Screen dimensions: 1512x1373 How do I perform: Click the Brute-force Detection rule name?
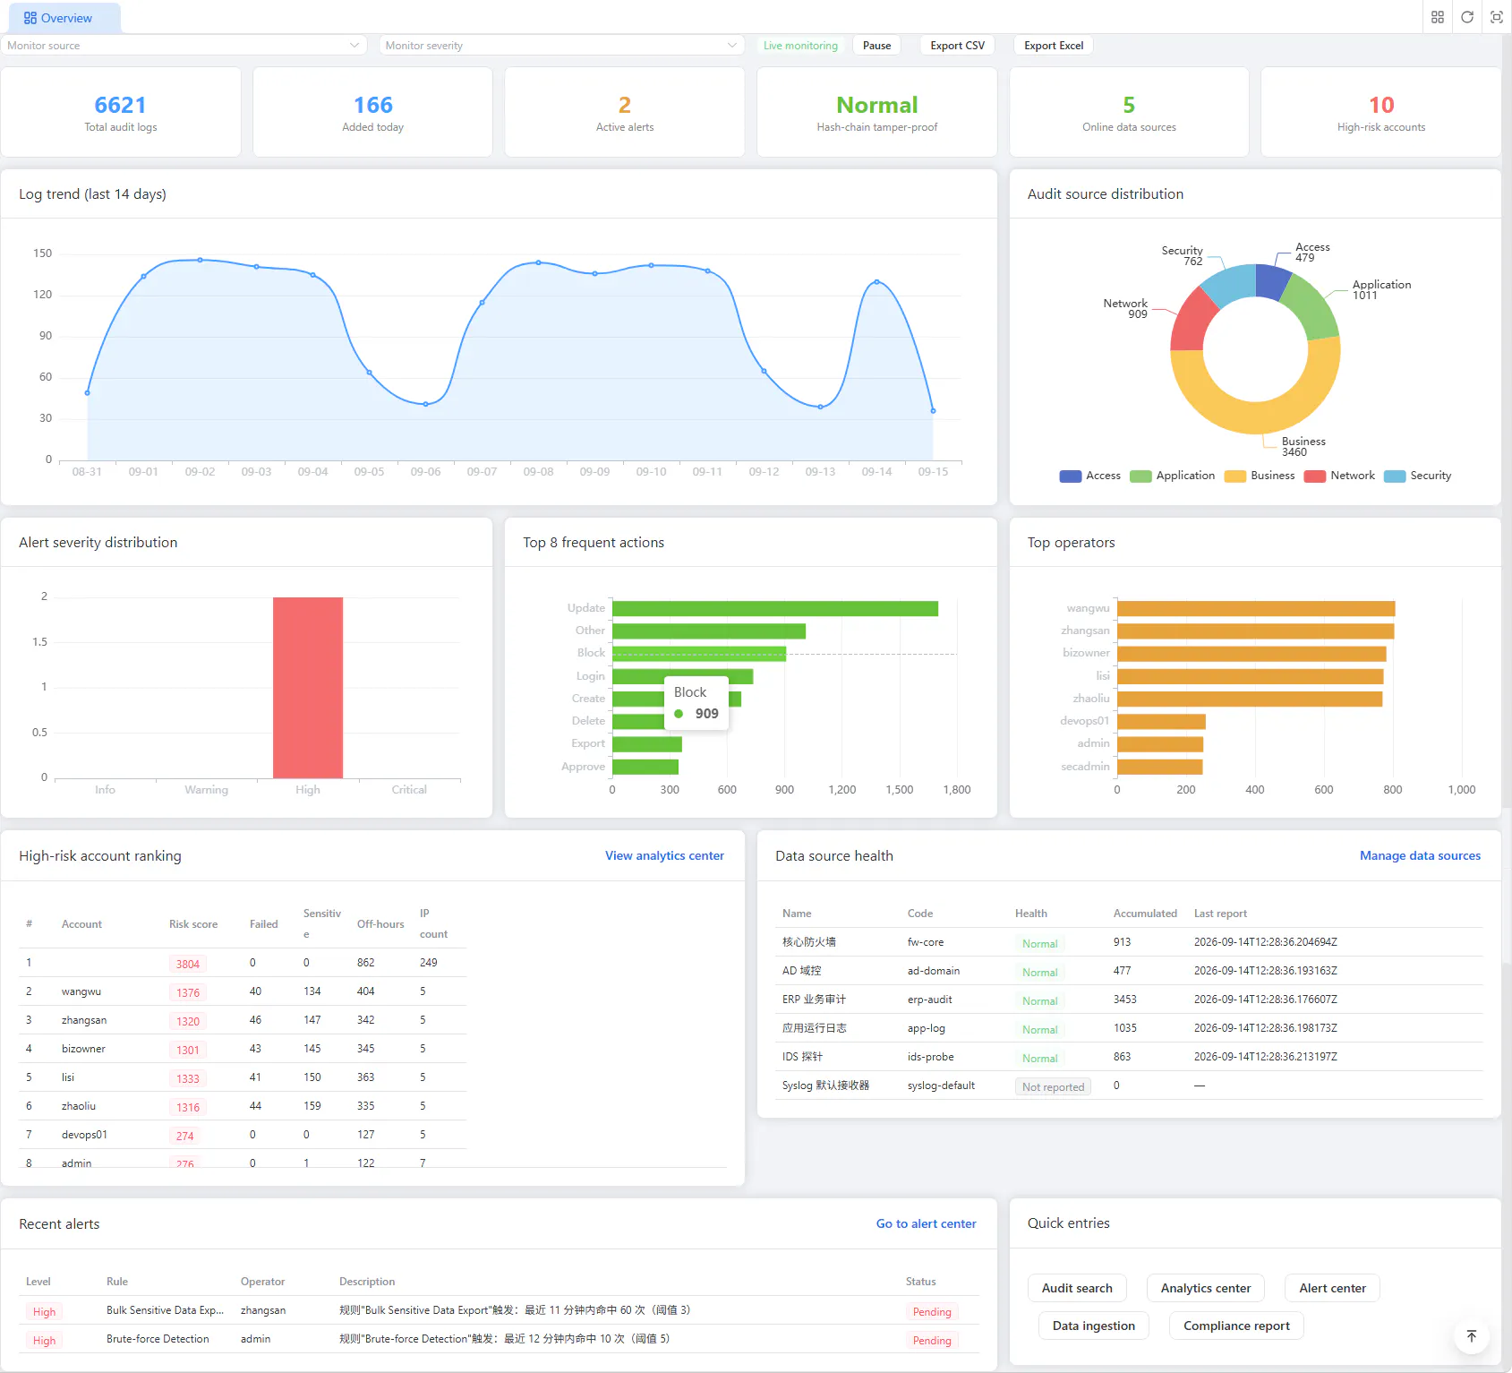pos(158,1339)
